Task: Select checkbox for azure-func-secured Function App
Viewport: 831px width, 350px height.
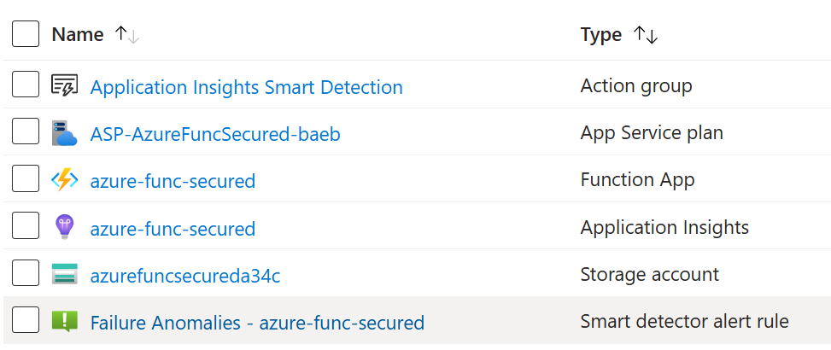Action: 26,178
